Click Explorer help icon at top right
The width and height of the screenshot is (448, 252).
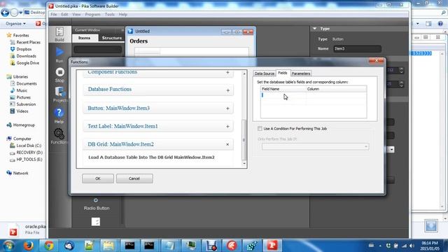click(440, 24)
